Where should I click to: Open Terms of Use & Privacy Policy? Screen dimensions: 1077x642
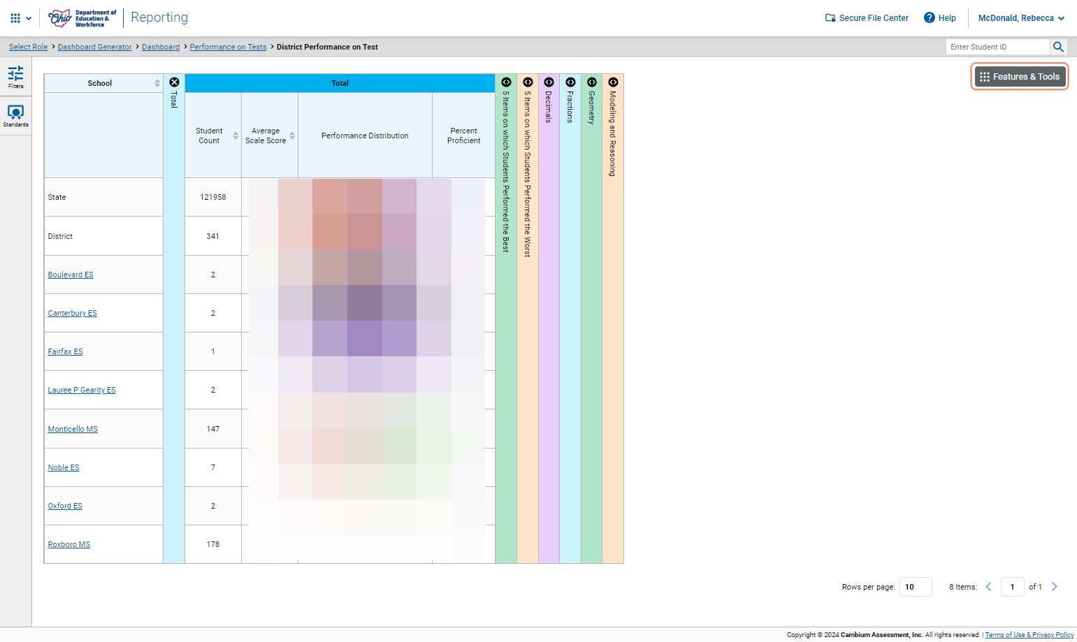1029,634
